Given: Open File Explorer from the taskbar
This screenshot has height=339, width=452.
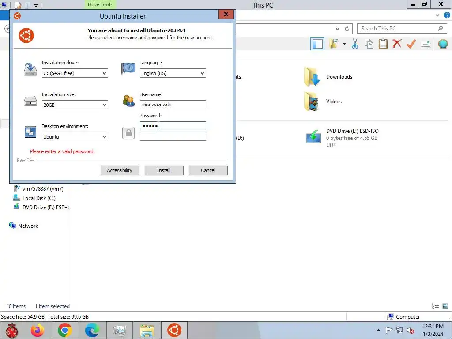Looking at the screenshot, I should click(x=147, y=330).
